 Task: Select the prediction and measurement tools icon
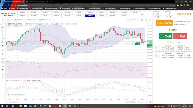pos(3,42)
